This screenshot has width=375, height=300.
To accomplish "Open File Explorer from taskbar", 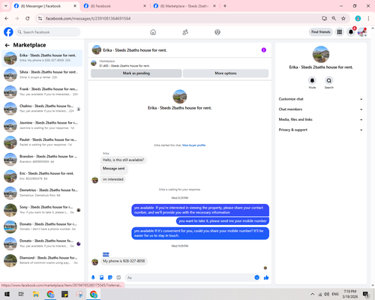I will [36, 294].
